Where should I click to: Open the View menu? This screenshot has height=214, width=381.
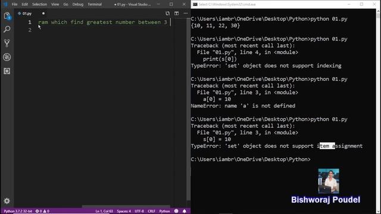click(x=55, y=4)
